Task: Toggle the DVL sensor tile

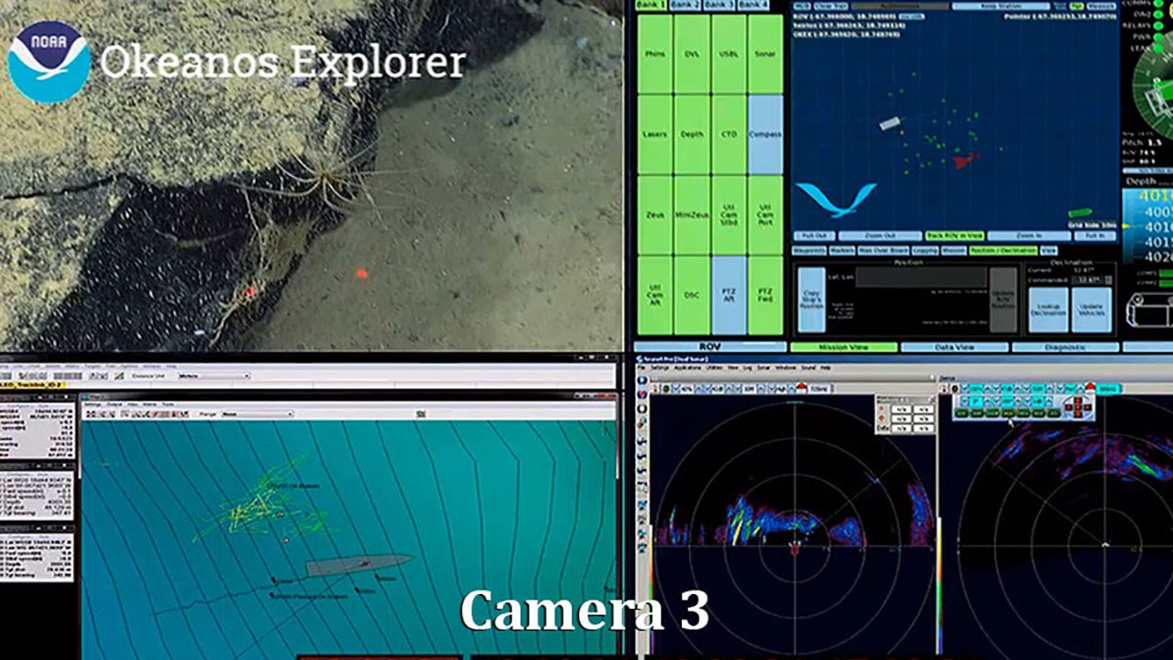Action: click(692, 54)
